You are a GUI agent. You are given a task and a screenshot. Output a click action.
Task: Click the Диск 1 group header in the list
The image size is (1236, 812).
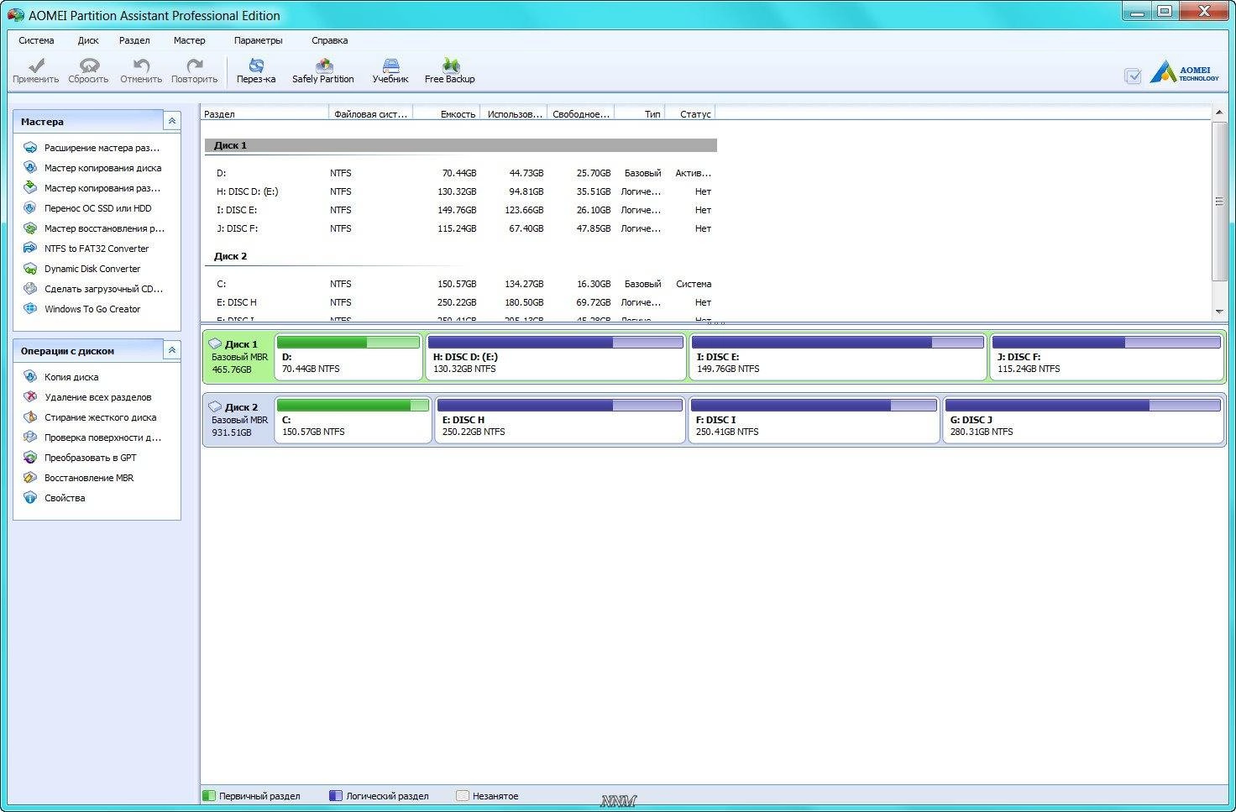pos(460,145)
